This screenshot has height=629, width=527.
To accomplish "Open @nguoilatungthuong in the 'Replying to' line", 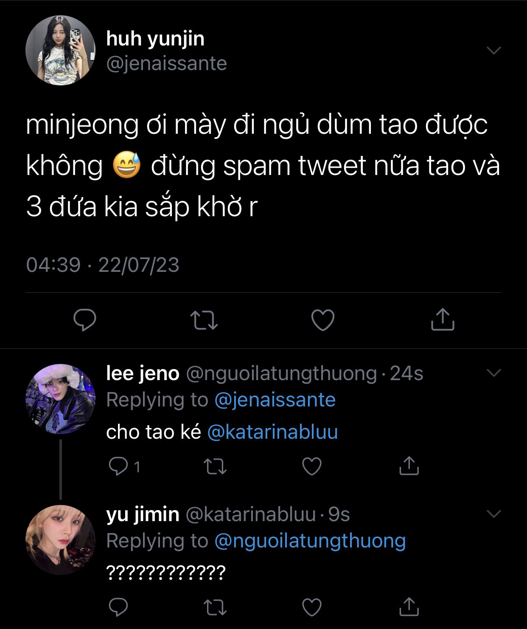I will [310, 541].
